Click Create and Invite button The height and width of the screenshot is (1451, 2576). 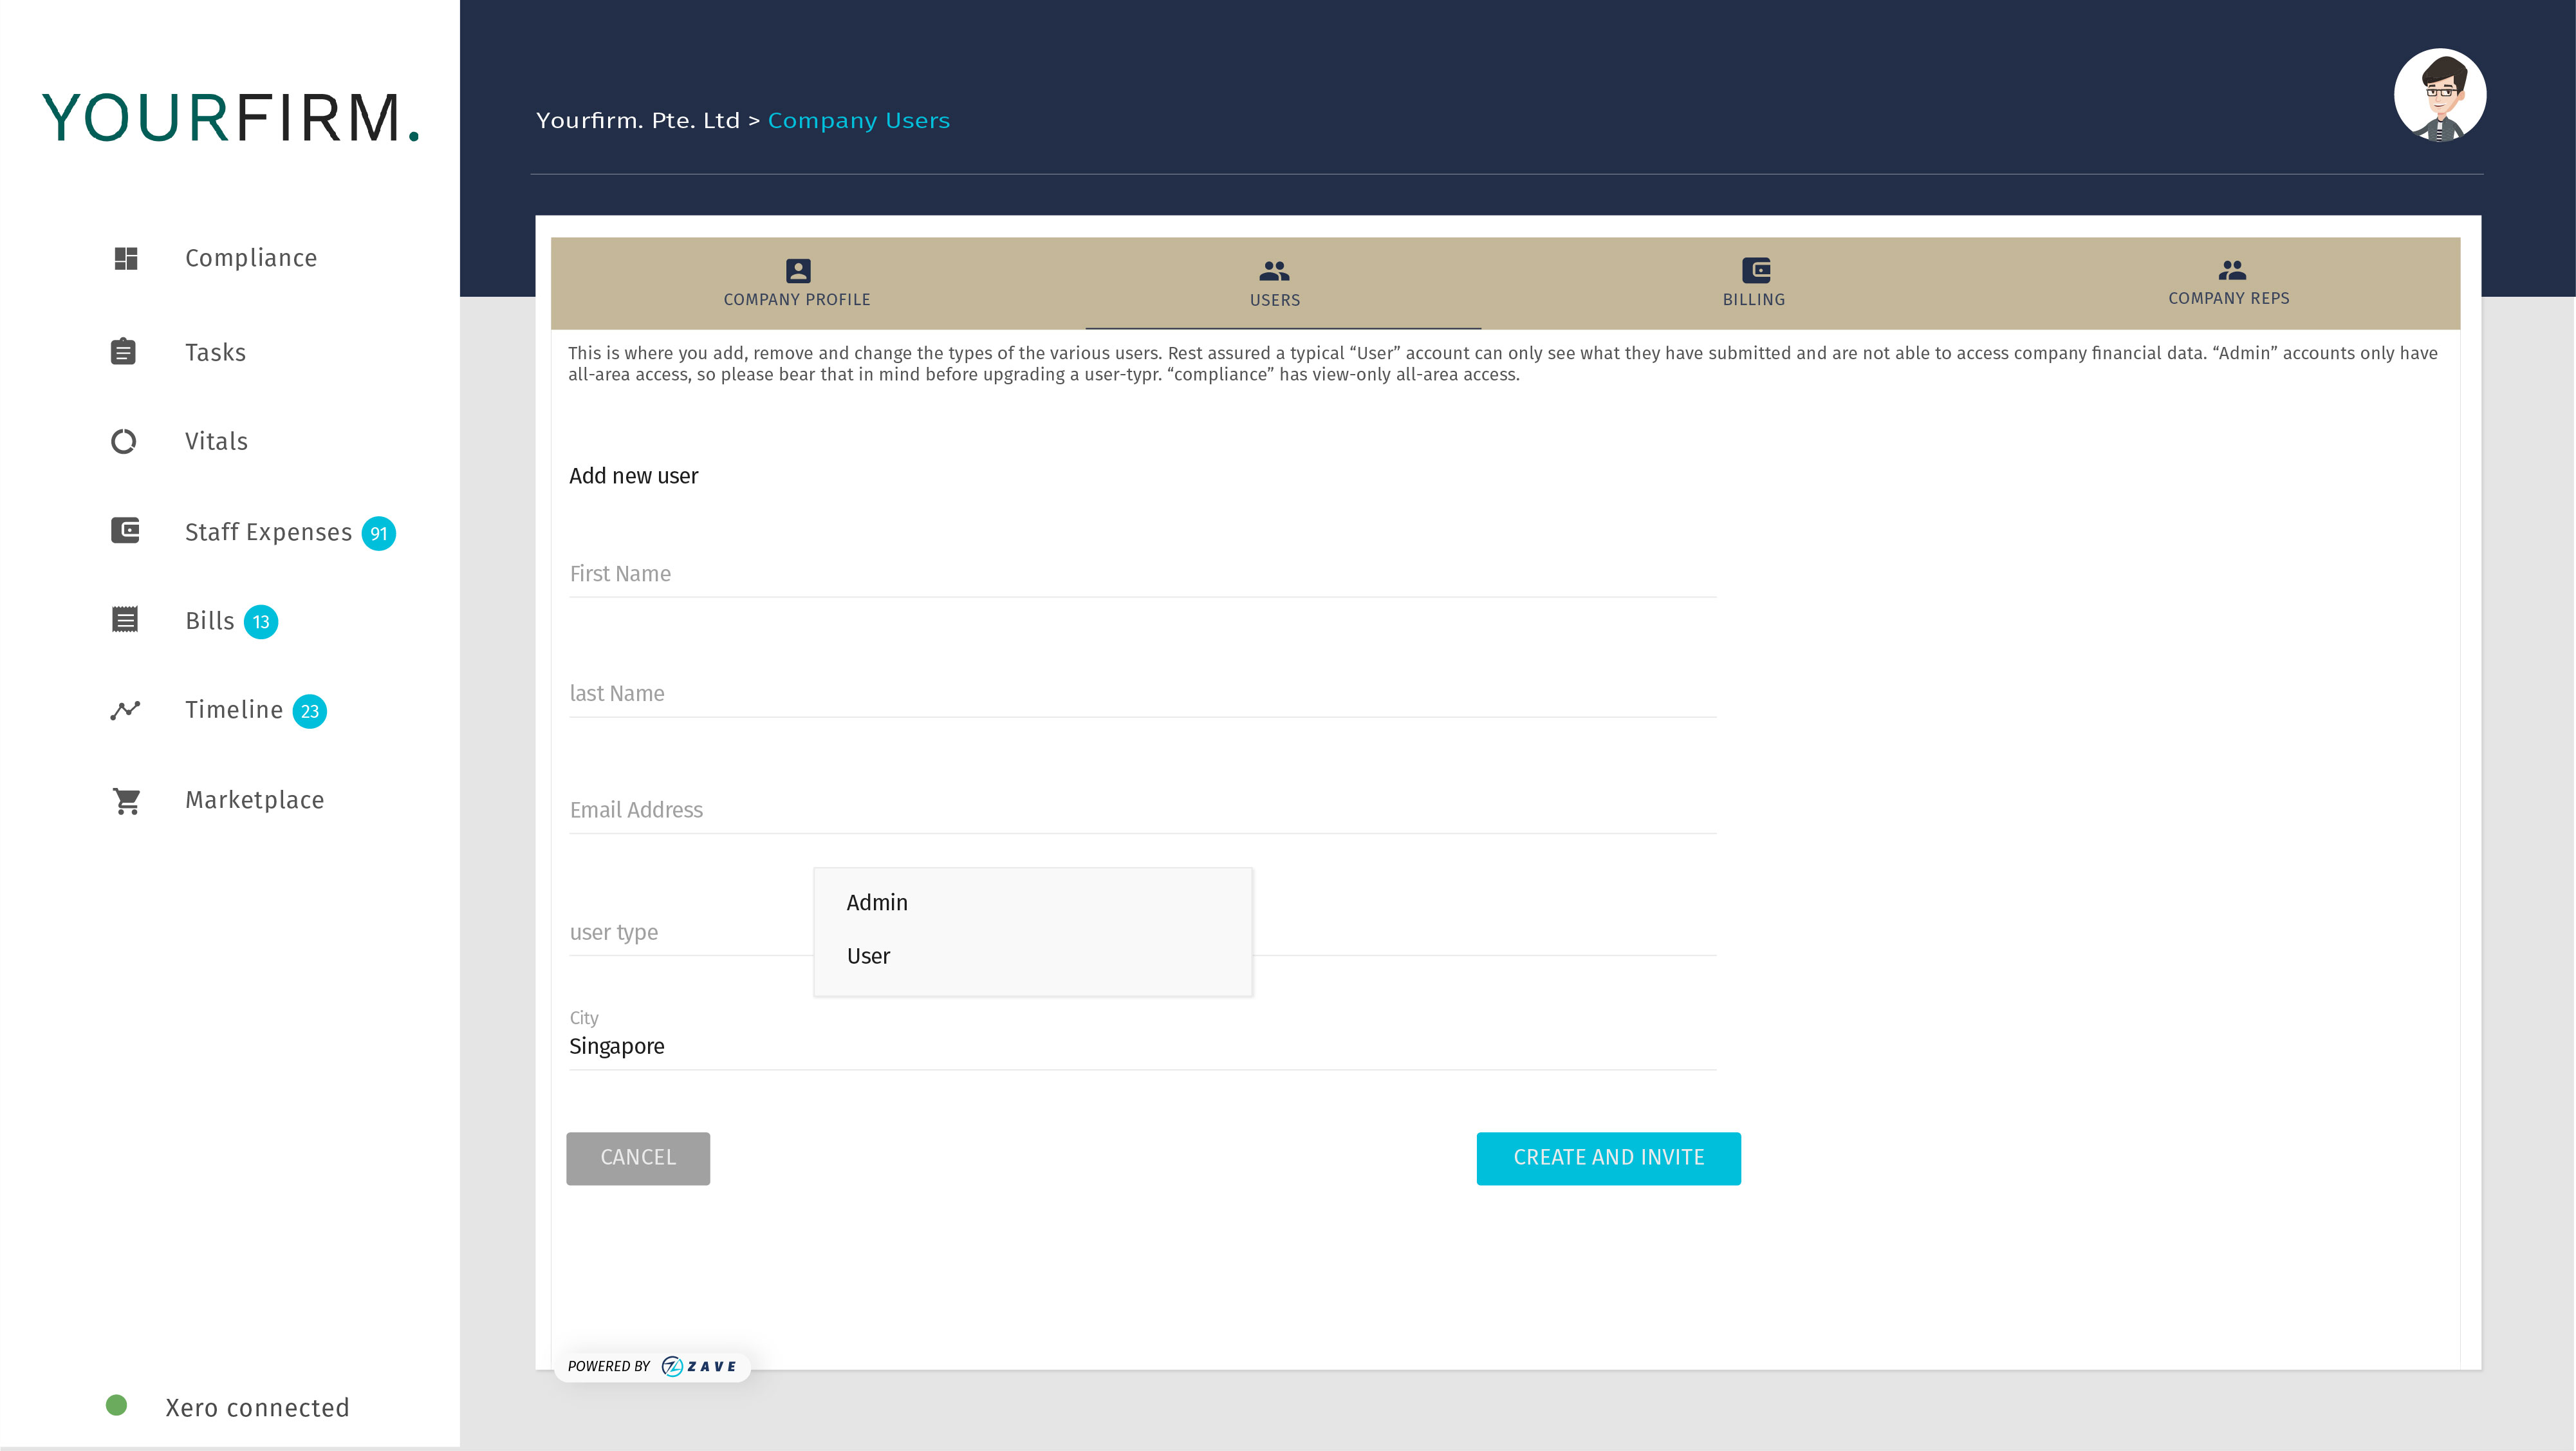(x=1608, y=1158)
